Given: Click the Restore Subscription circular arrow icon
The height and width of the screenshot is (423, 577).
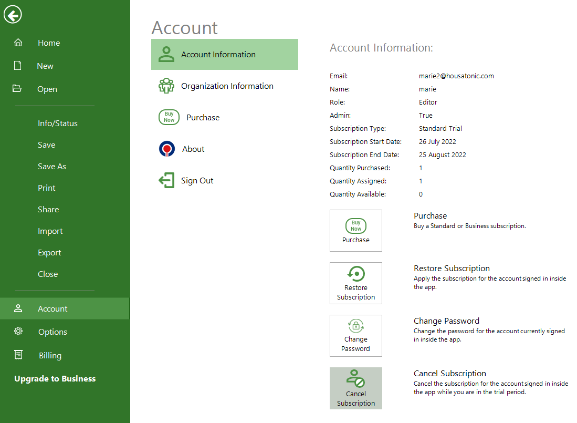Looking at the screenshot, I should pos(356,274).
